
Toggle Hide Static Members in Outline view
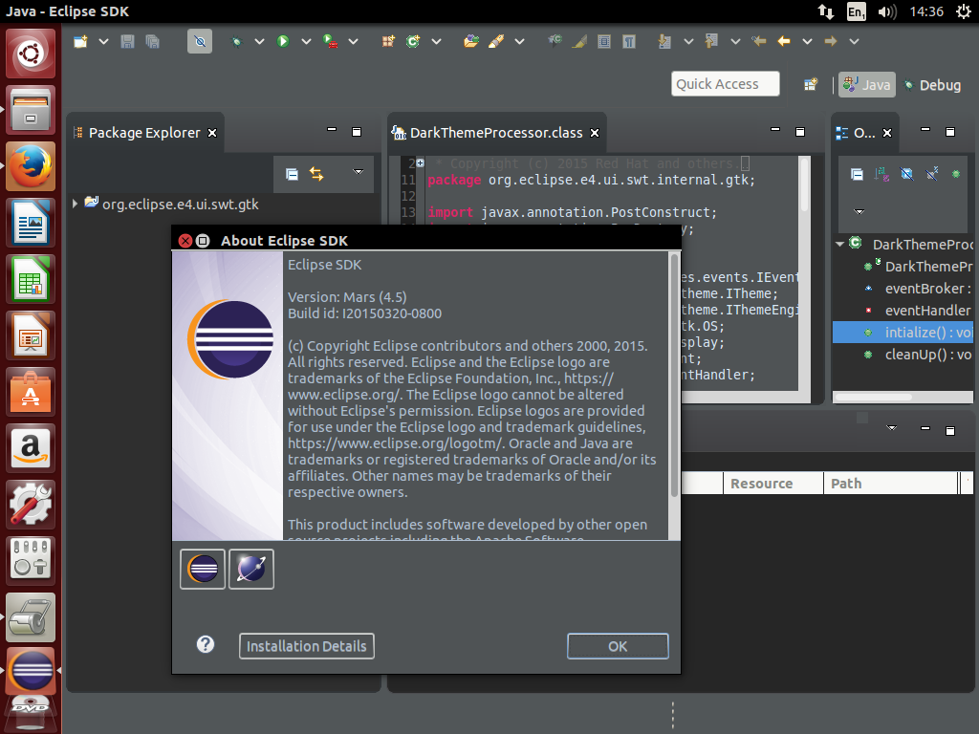click(931, 174)
